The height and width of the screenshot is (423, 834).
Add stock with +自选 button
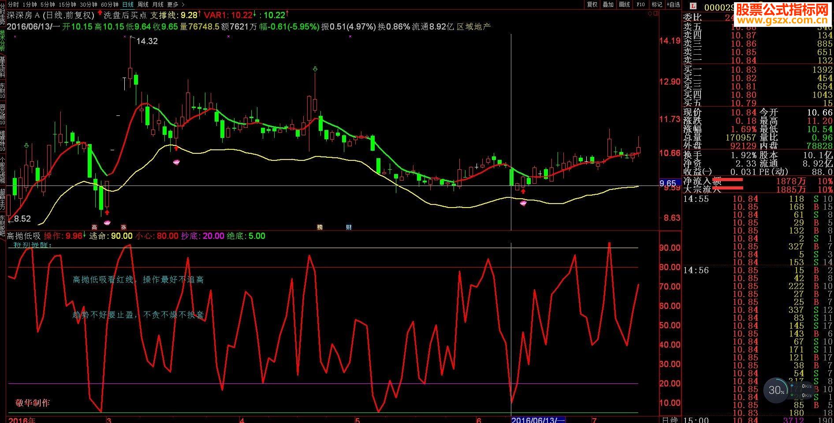click(x=673, y=4)
